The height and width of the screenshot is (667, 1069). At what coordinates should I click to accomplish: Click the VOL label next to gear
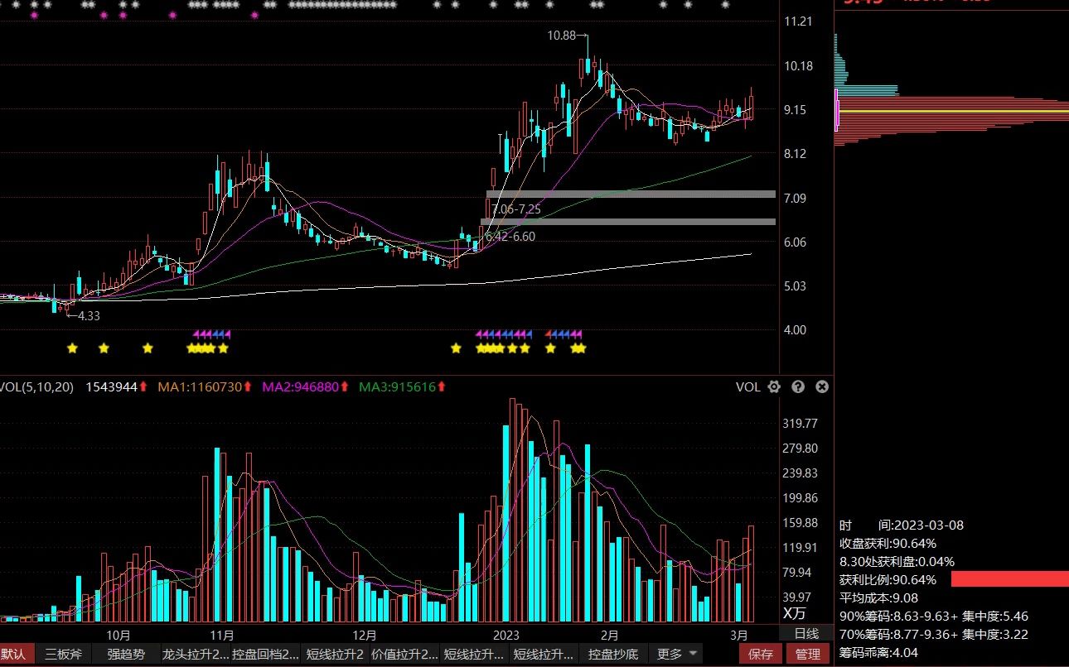[747, 386]
